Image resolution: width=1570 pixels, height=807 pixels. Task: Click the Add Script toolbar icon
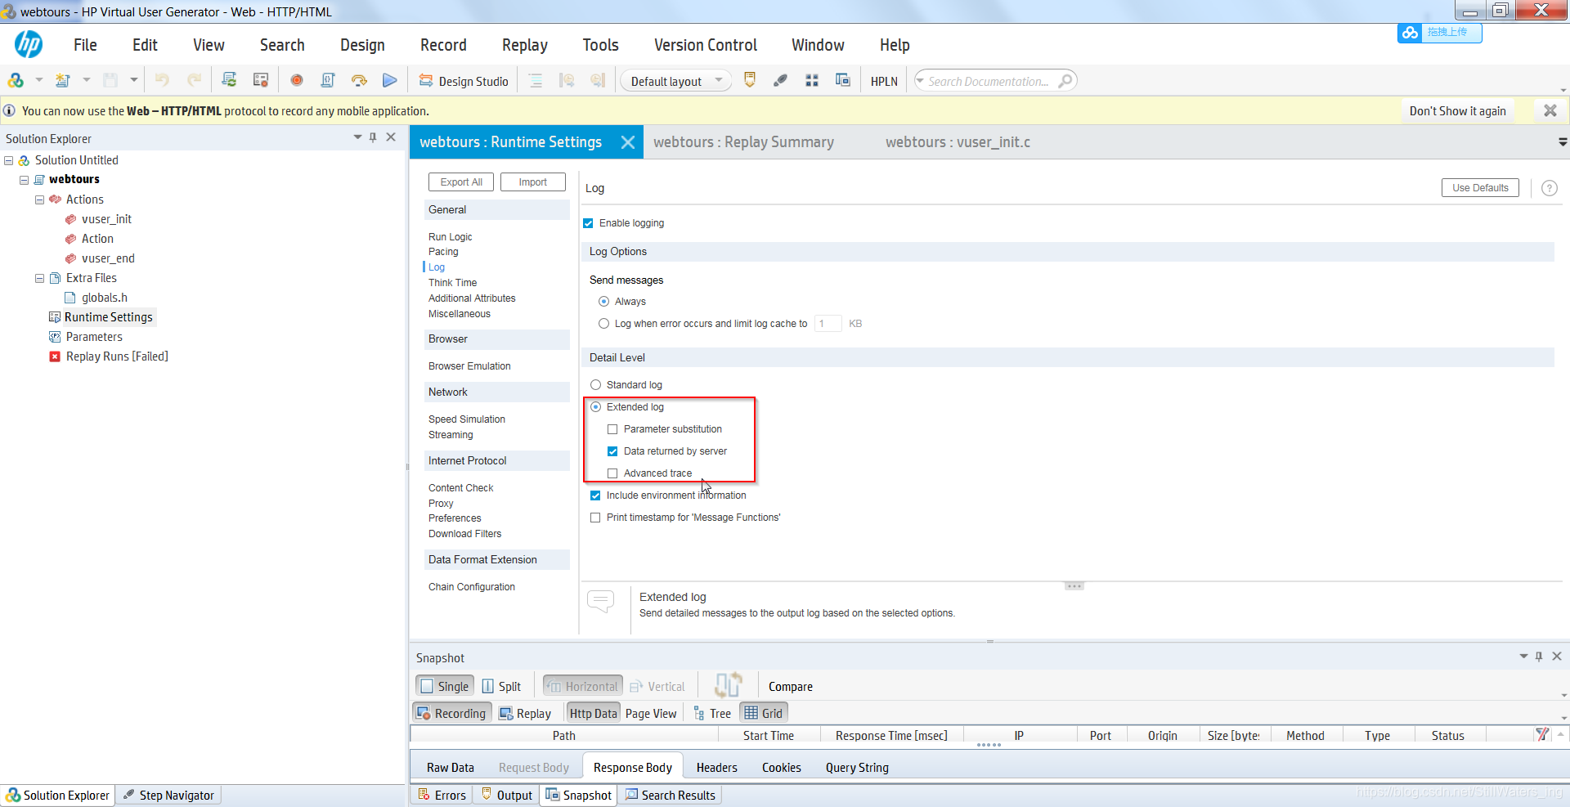click(x=16, y=80)
